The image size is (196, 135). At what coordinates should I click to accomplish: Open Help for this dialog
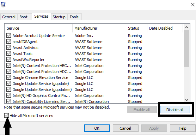click(x=183, y=128)
